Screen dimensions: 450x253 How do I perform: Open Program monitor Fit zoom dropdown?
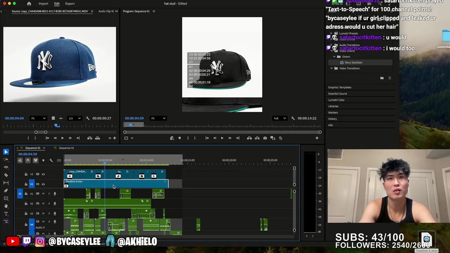click(158, 118)
